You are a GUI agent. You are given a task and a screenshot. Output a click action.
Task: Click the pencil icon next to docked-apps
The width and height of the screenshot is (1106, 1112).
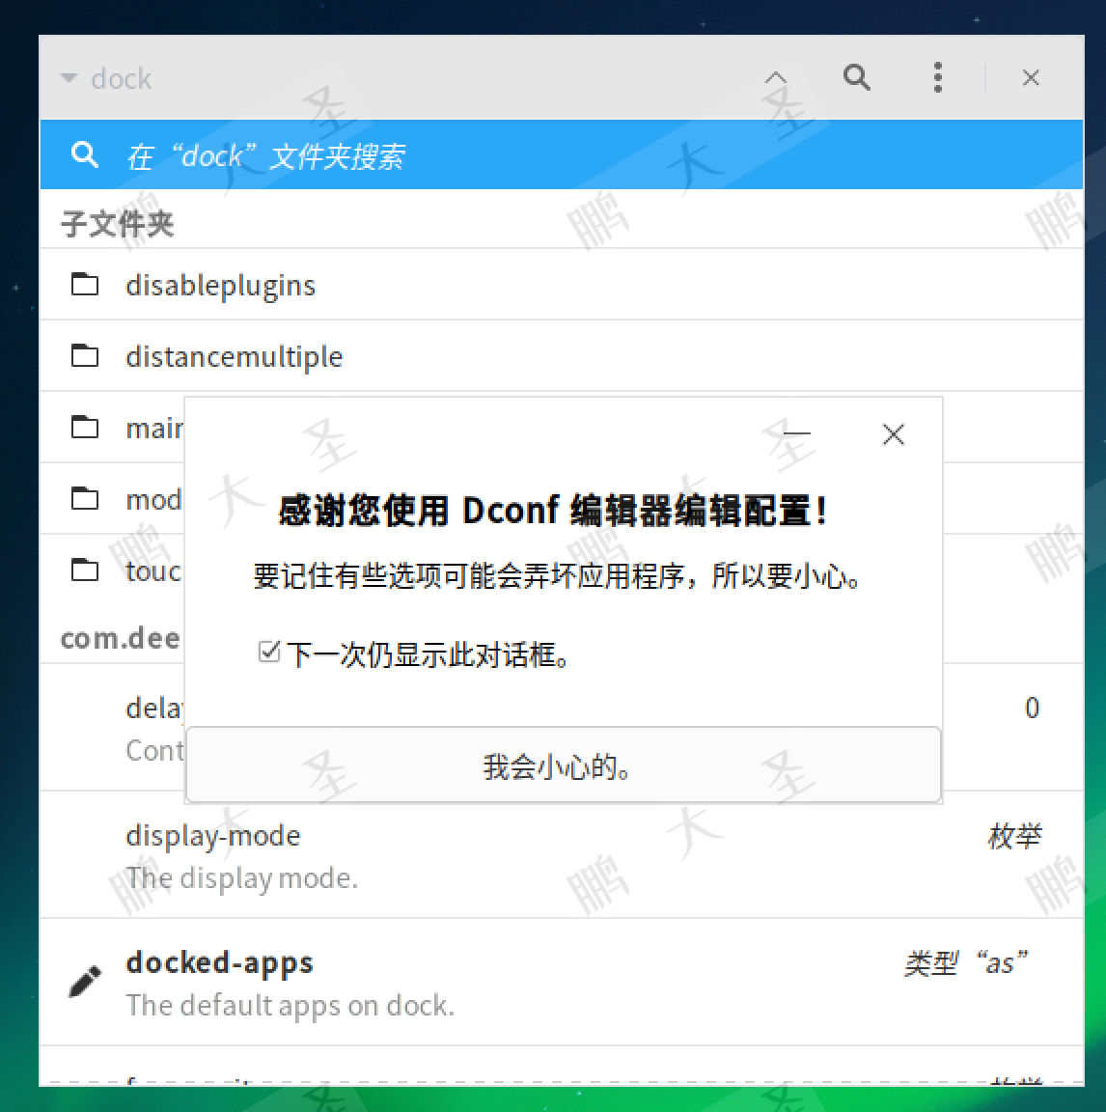pyautogui.click(x=85, y=983)
